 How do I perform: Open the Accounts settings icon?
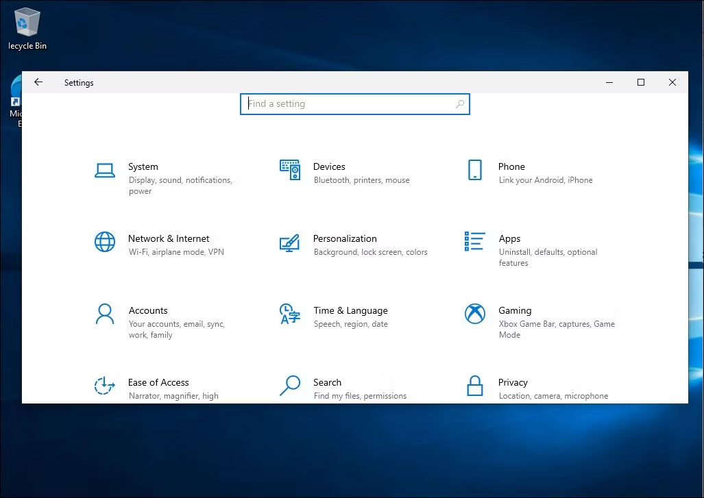tap(104, 314)
